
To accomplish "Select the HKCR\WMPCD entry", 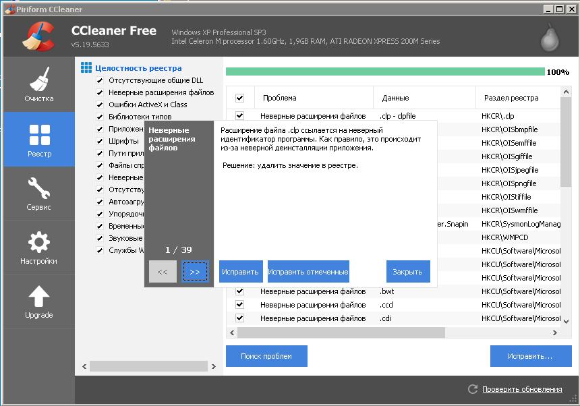I will coord(504,237).
